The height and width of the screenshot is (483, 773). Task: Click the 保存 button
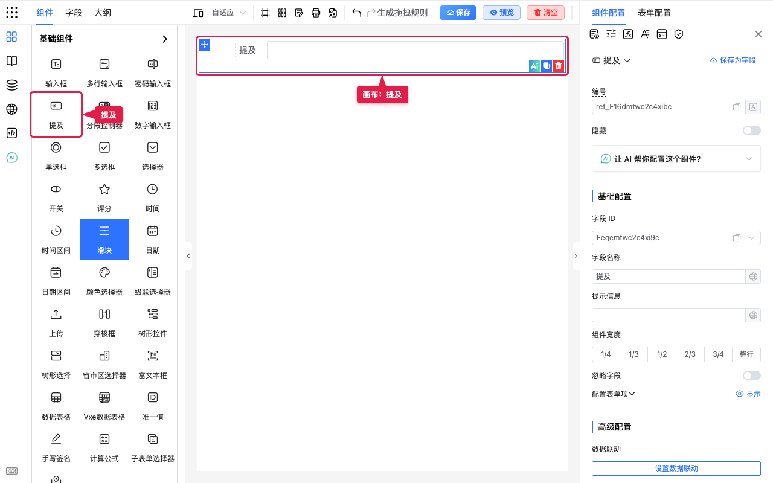point(458,13)
